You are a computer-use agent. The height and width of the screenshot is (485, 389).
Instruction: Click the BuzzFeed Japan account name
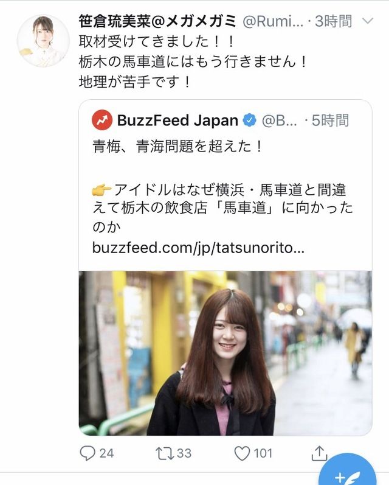pyautogui.click(x=177, y=120)
